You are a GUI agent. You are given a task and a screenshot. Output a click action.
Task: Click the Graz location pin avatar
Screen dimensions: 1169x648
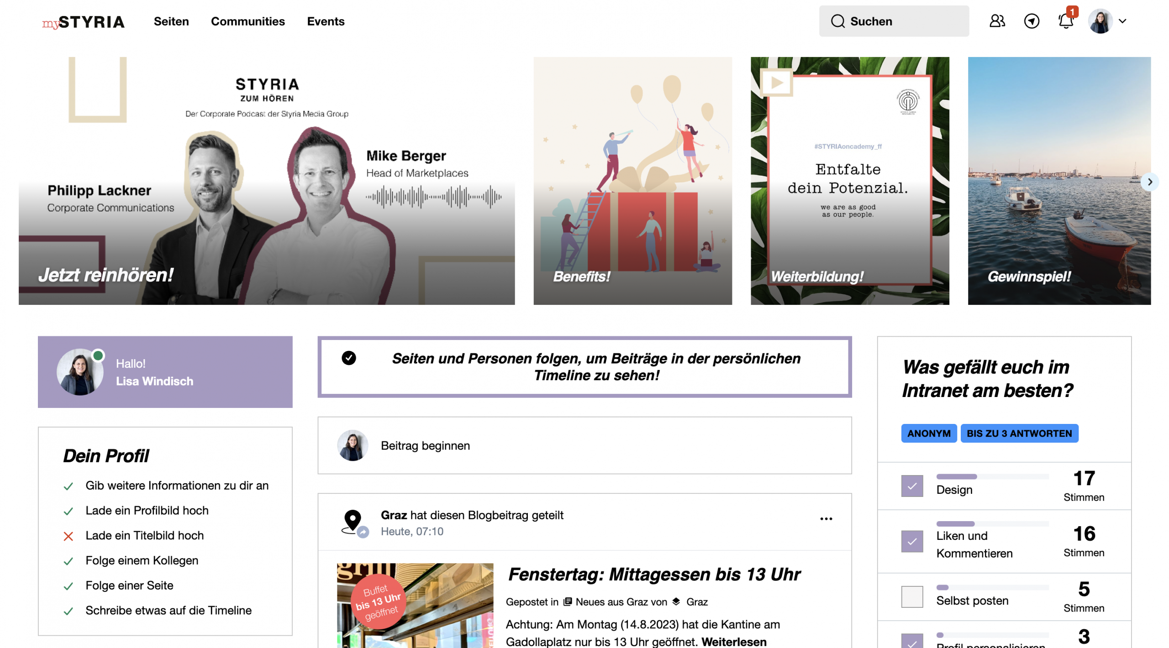coord(353,521)
